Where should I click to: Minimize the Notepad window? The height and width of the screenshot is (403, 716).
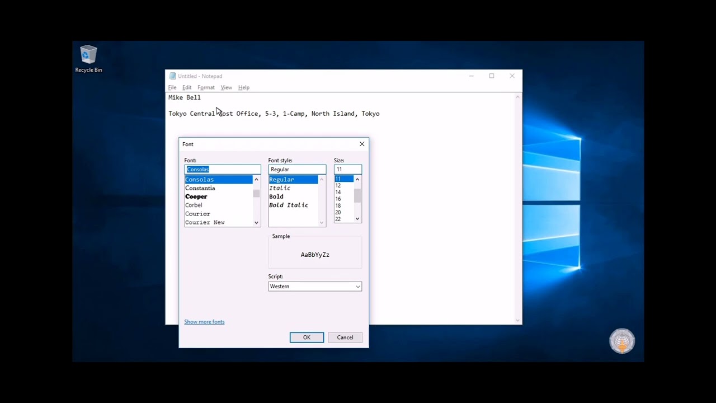click(x=472, y=76)
